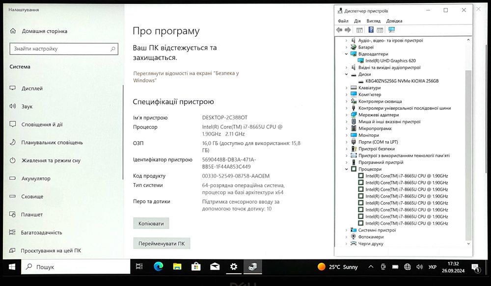The height and width of the screenshot is (286, 491).
Task: Click the УКР language indicator
Action: click(433, 267)
